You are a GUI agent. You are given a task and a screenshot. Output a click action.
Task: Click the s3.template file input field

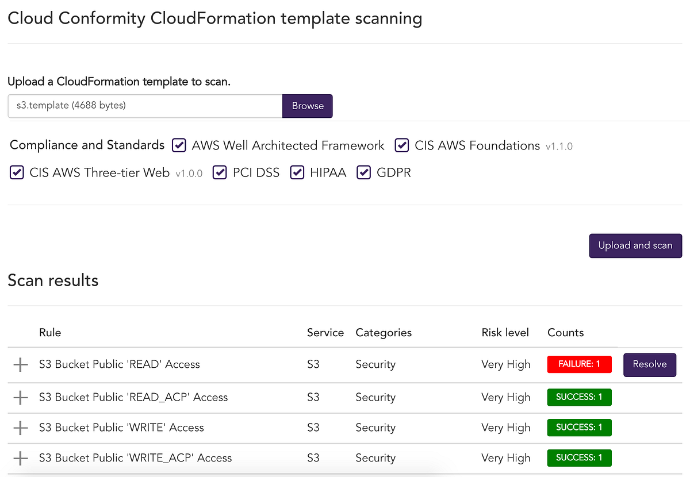tap(145, 106)
